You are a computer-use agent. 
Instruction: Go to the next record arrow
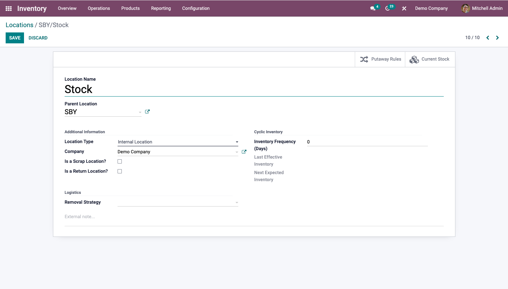[x=497, y=38]
